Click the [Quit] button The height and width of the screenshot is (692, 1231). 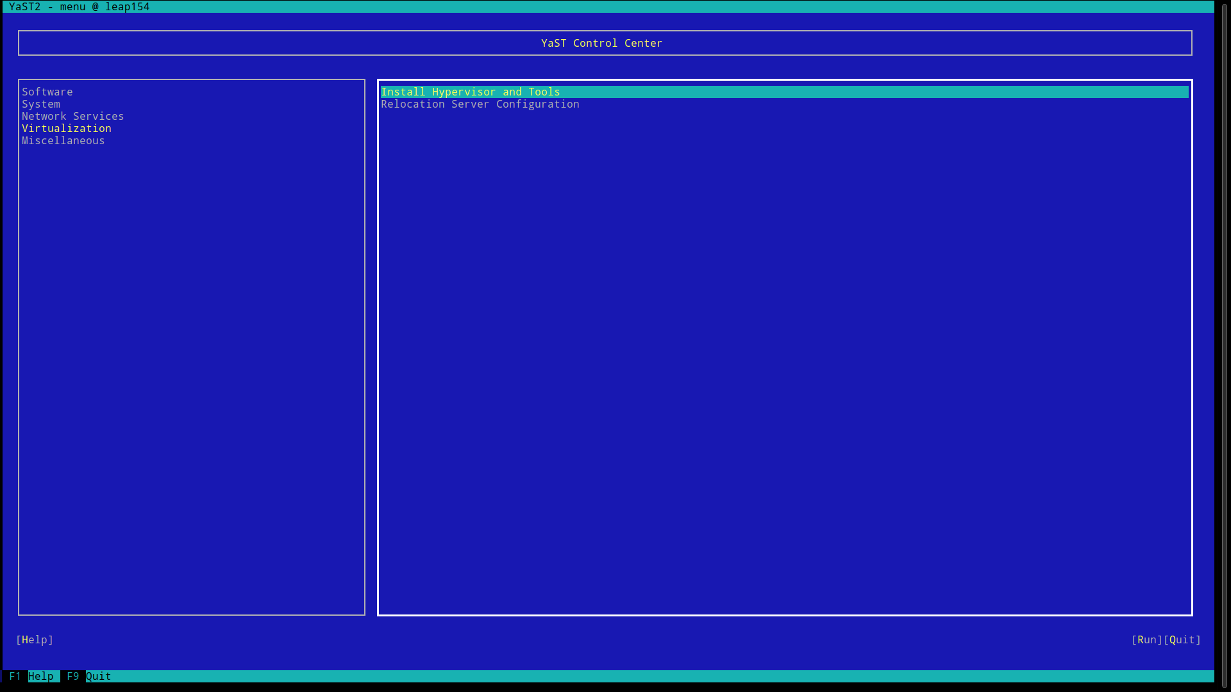coord(1182,639)
